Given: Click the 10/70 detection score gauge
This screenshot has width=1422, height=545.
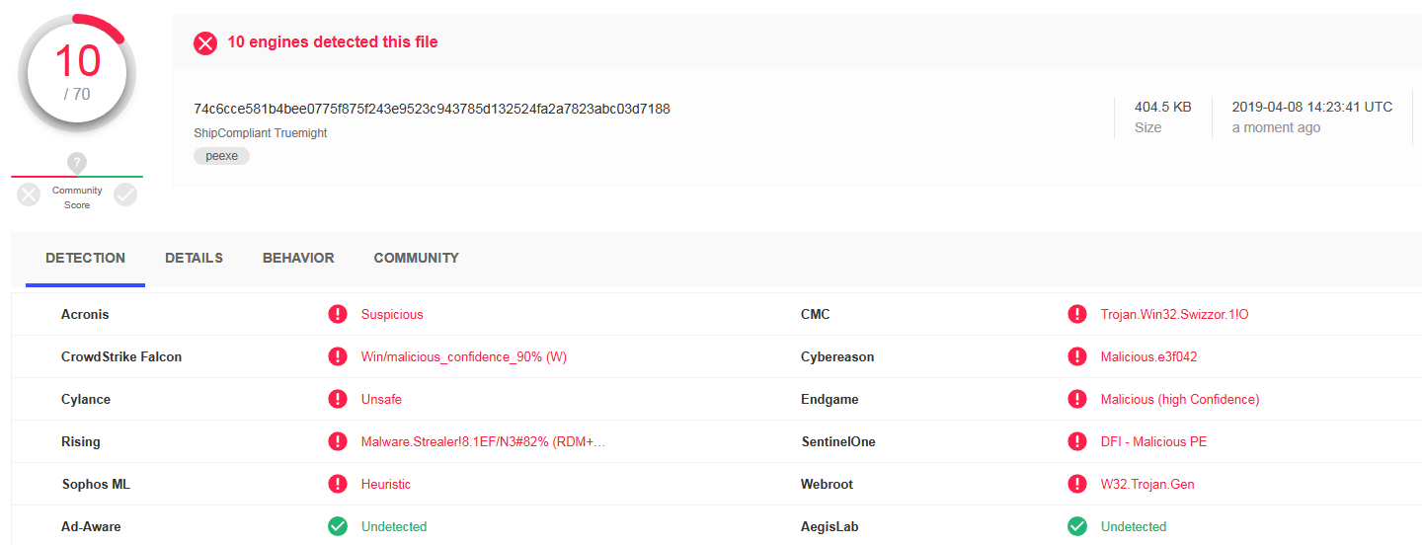Looking at the screenshot, I should coord(77,73).
